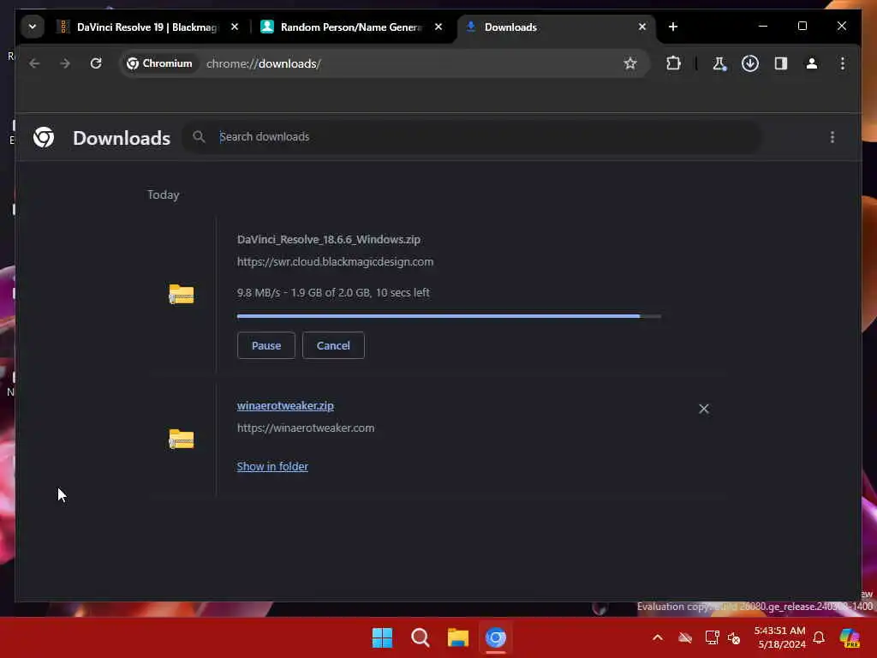Open the notifications bell icon
Screen dimensions: 877x658
[819, 637]
